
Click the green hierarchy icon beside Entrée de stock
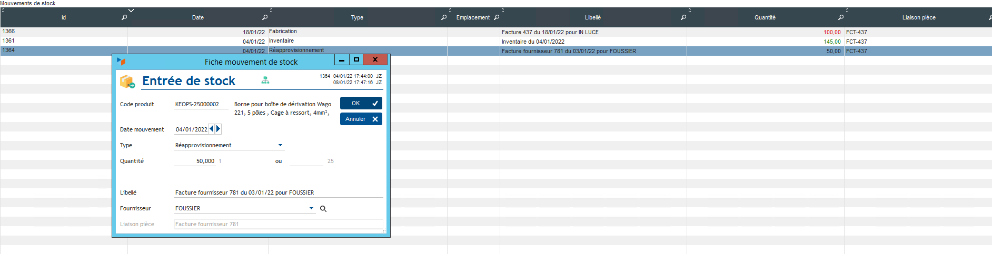[265, 80]
